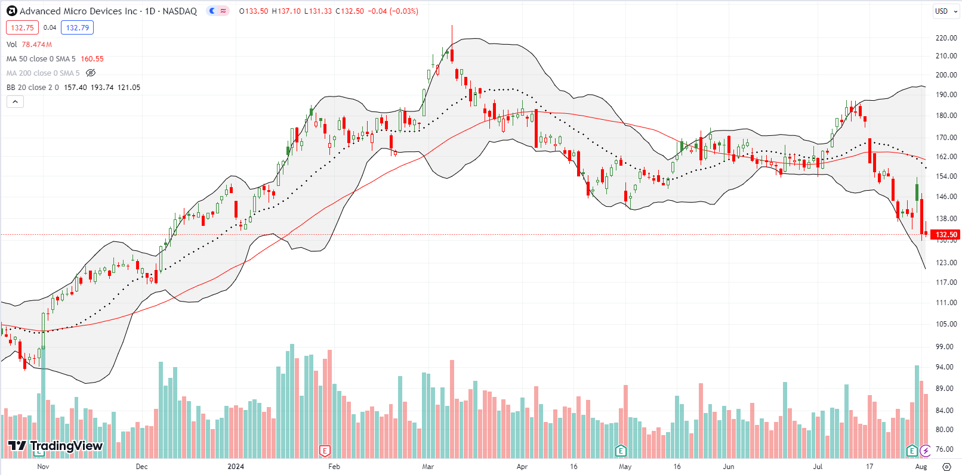The height and width of the screenshot is (475, 962).
Task: Open chart settings hexagon icon at bottom right
Action: pos(946,466)
